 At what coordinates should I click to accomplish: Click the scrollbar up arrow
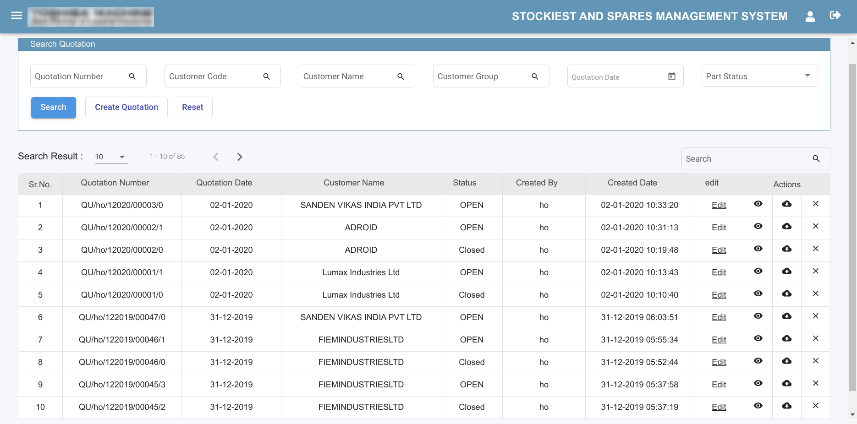pos(852,43)
